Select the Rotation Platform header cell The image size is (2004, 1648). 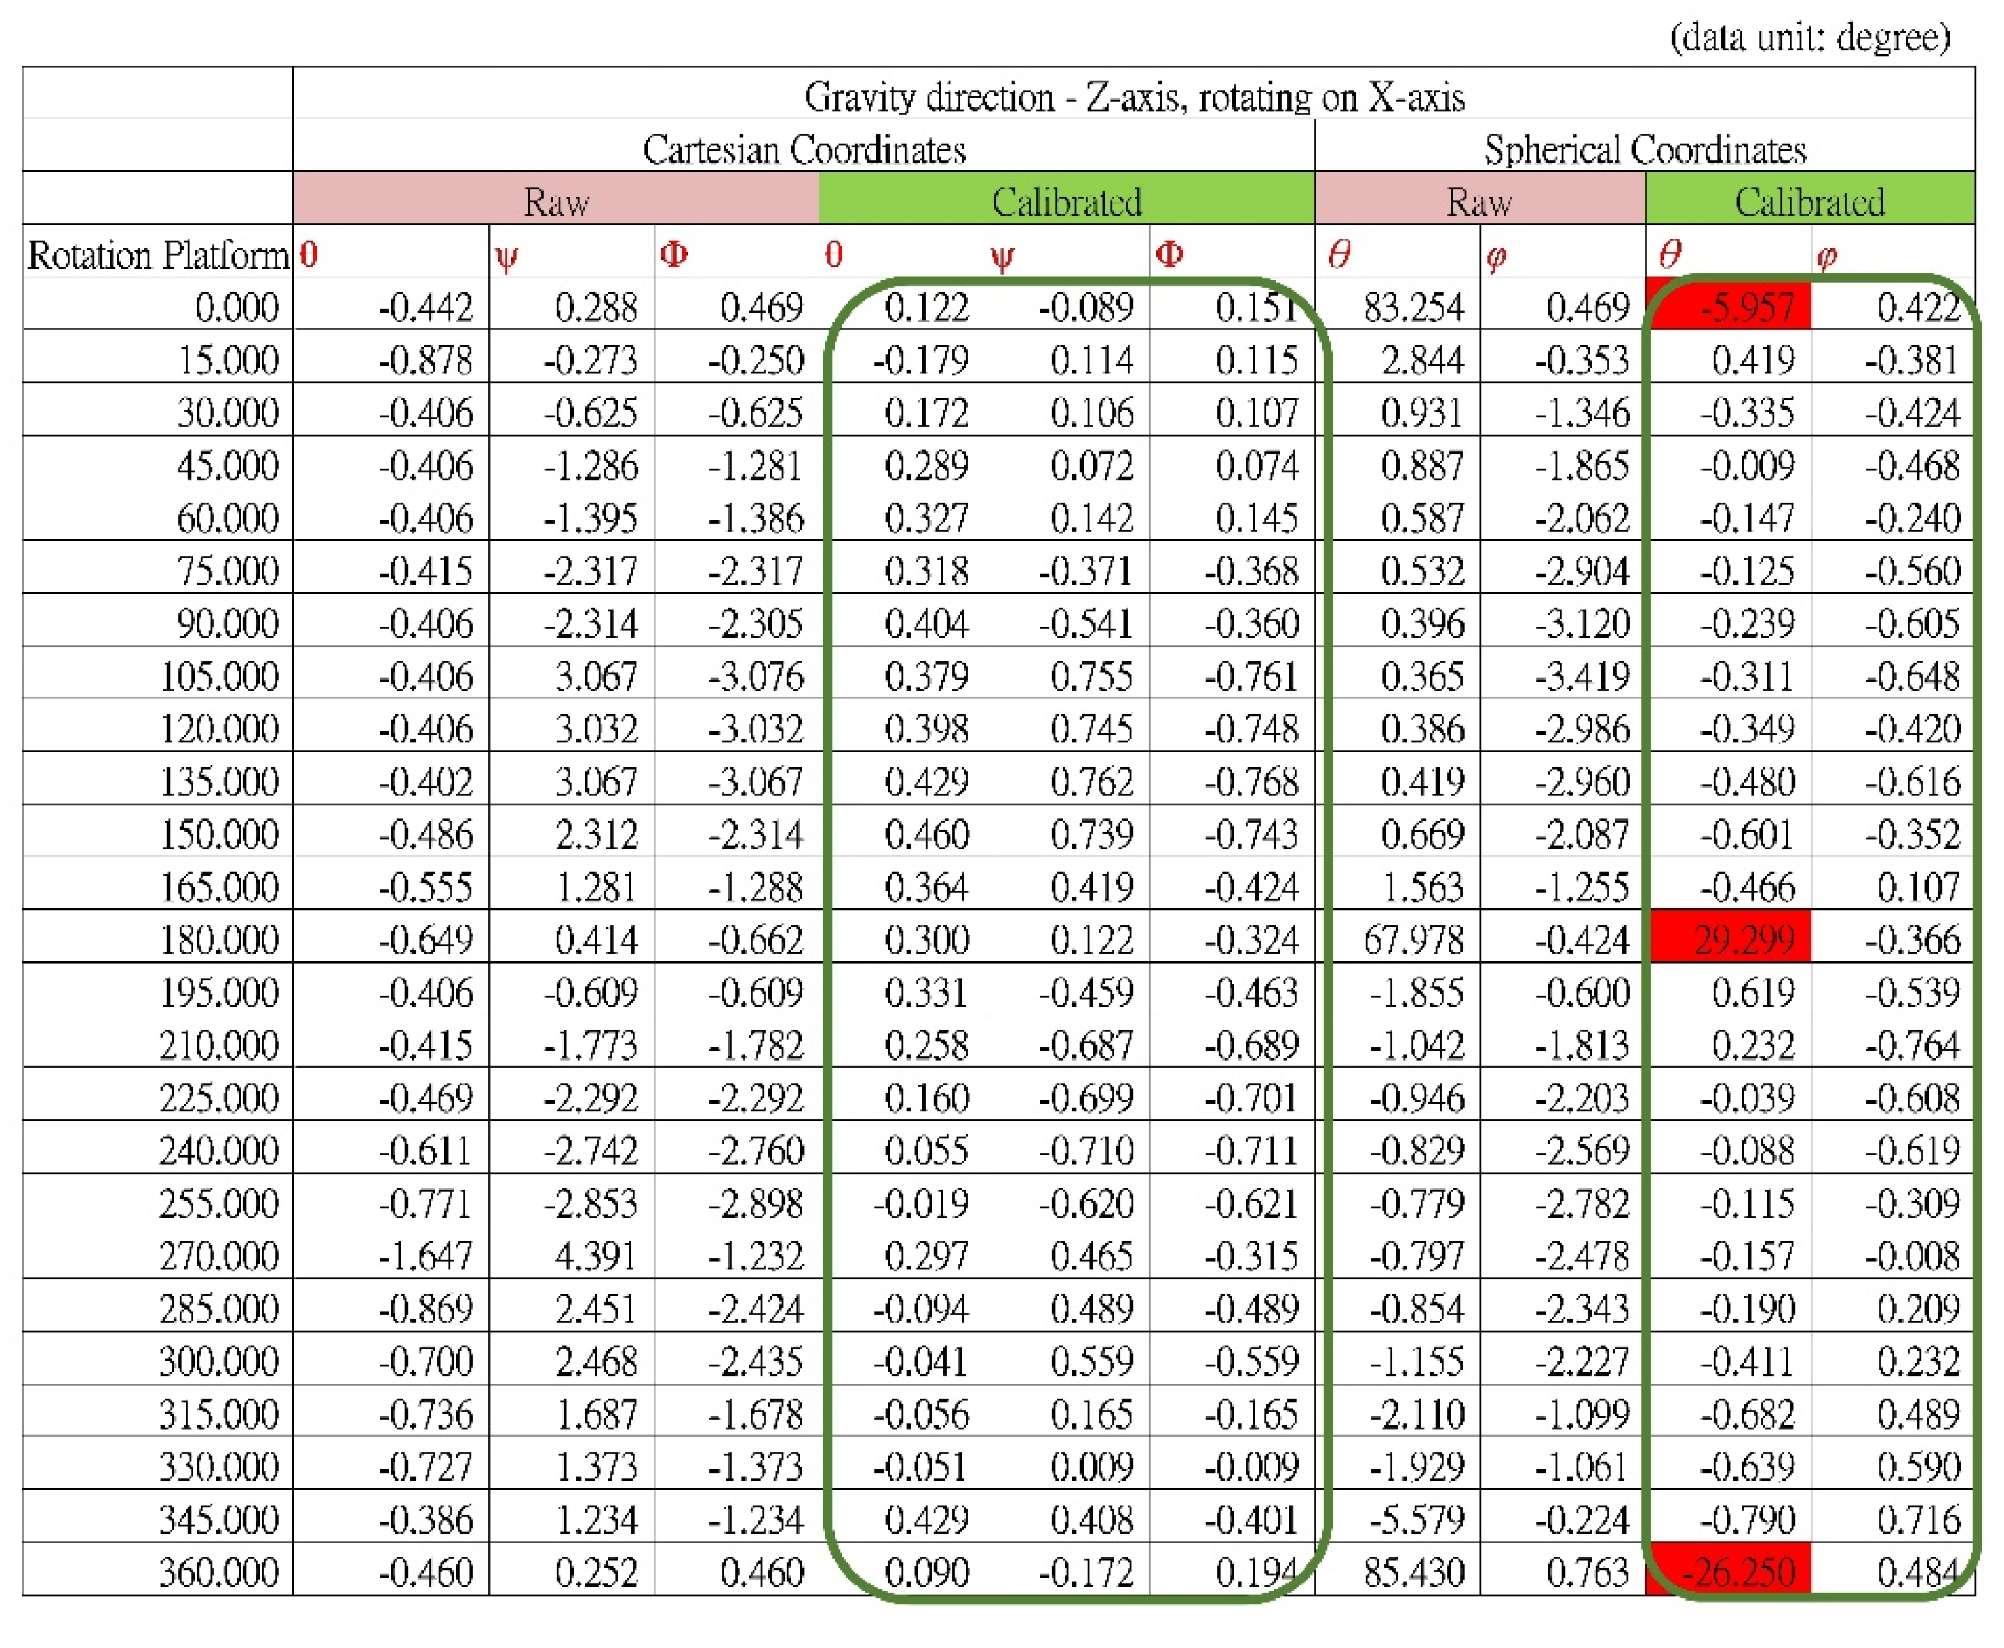pos(158,255)
